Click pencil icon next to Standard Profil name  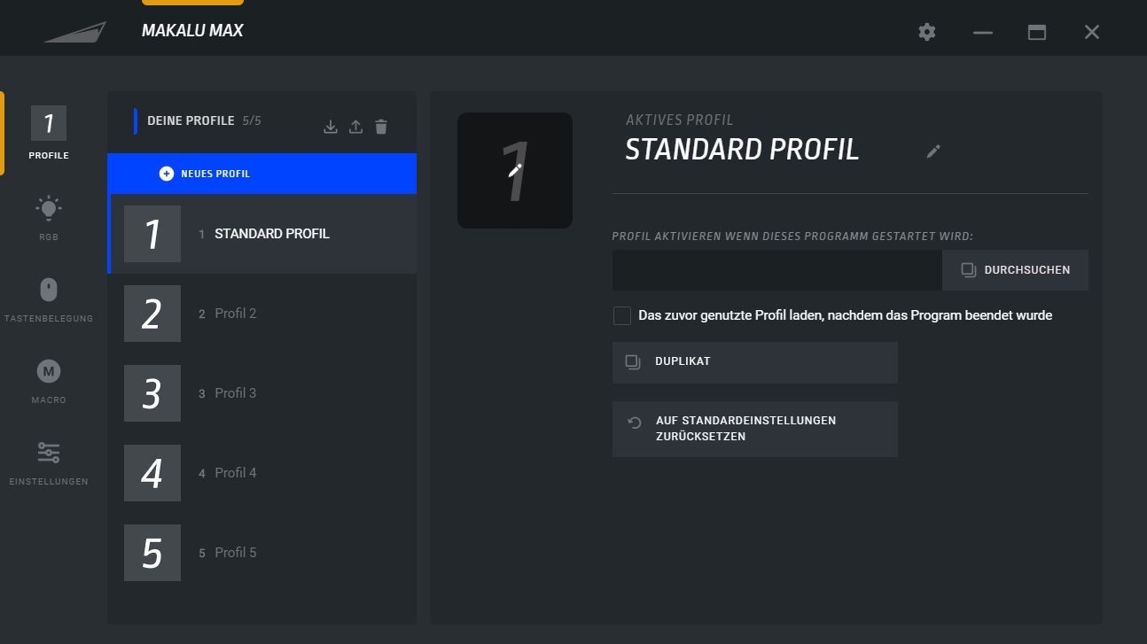tap(932, 151)
